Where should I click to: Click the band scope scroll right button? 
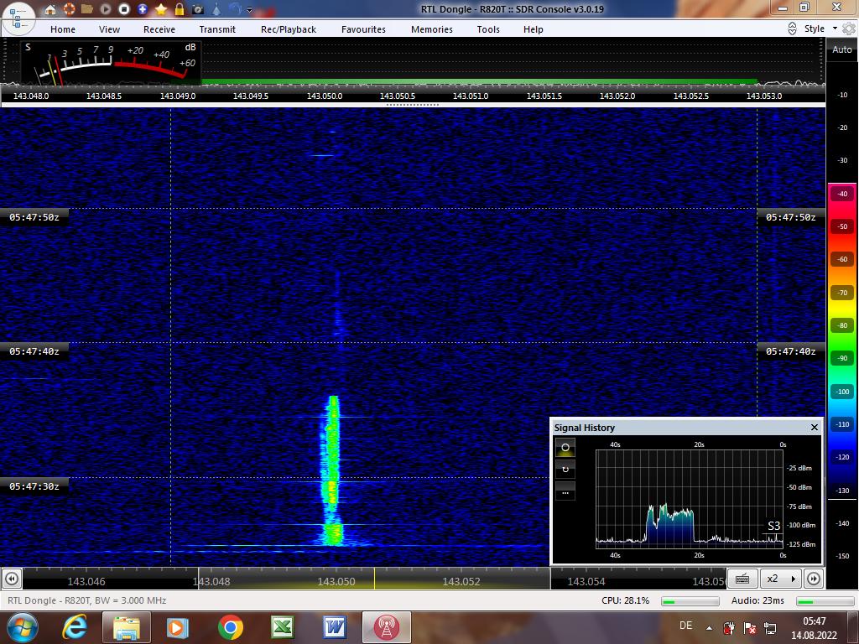pyautogui.click(x=814, y=579)
